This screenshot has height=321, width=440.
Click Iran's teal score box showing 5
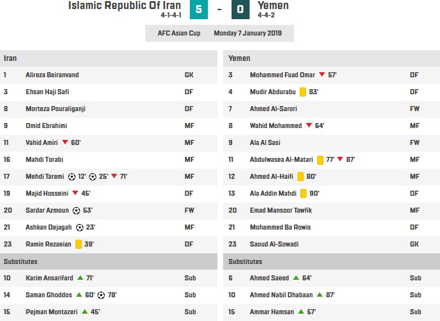pos(199,9)
